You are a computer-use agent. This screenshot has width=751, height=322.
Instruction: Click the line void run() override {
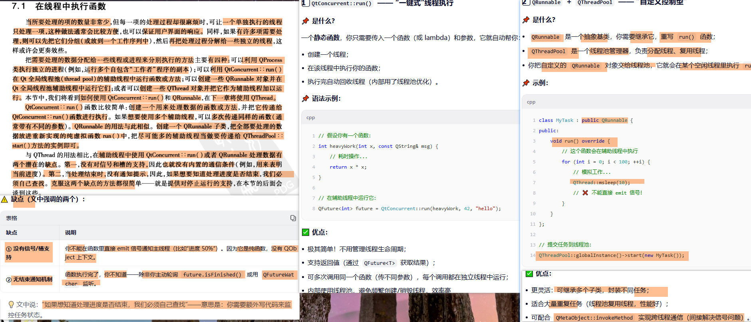[580, 141]
